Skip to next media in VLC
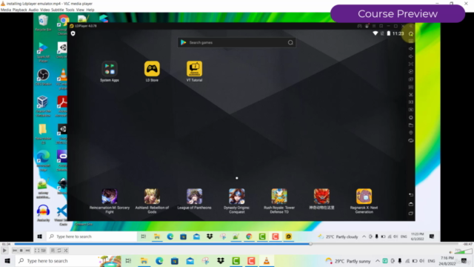Viewport: 474px width, 267px height. tap(27, 251)
